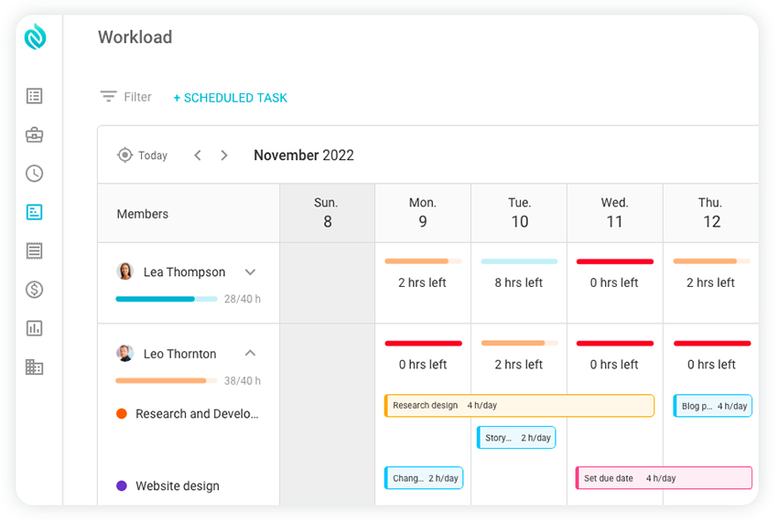The width and height of the screenshot is (778, 521).
Task: Click the 28/40 h label
Action: [243, 299]
